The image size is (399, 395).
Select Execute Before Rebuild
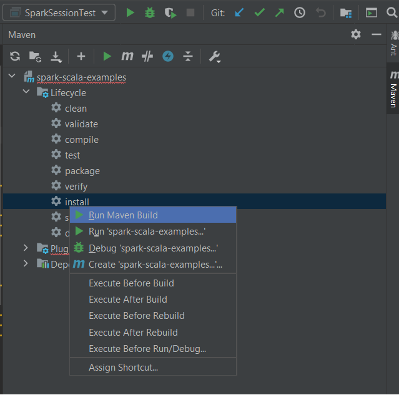coord(153,316)
